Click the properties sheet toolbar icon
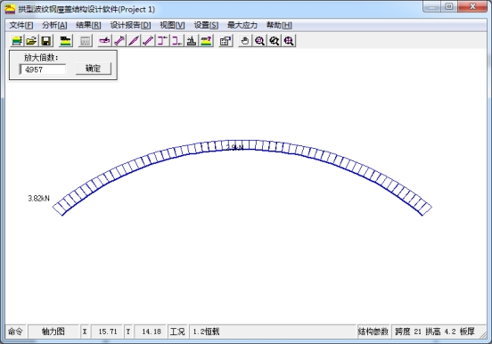 (x=225, y=41)
